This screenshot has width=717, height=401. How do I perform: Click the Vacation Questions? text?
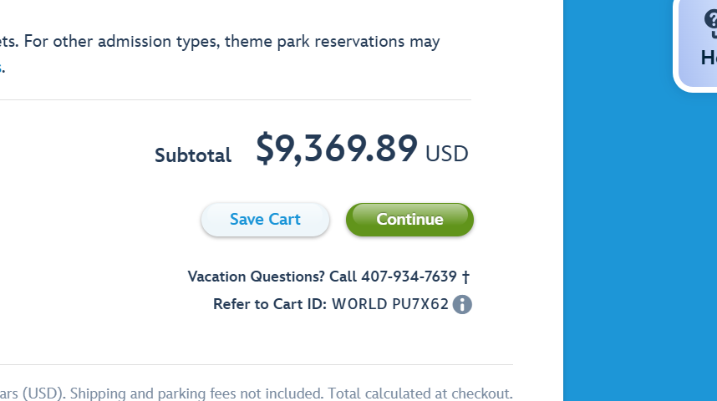(x=256, y=277)
